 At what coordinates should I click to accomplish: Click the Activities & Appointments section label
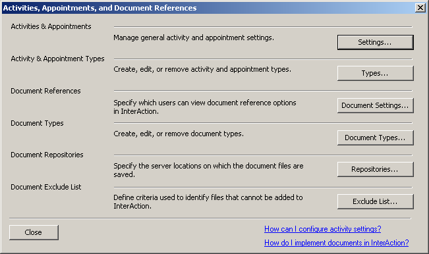[51, 26]
